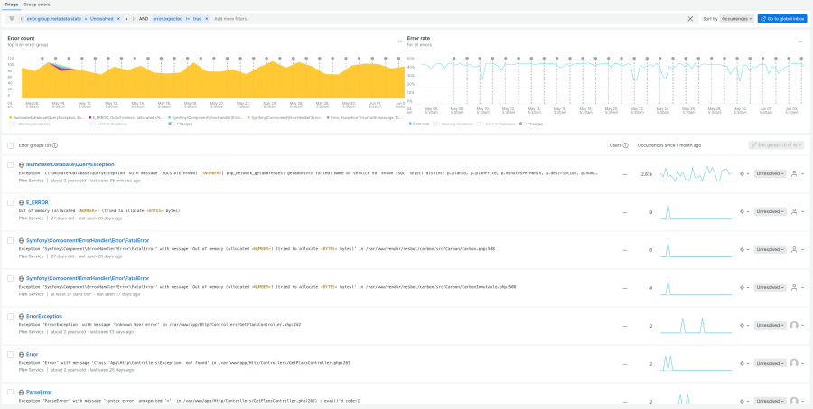This screenshot has width=813, height=409.
Task: Open Unresolved status dropdown for QueryException
Action: [770, 173]
